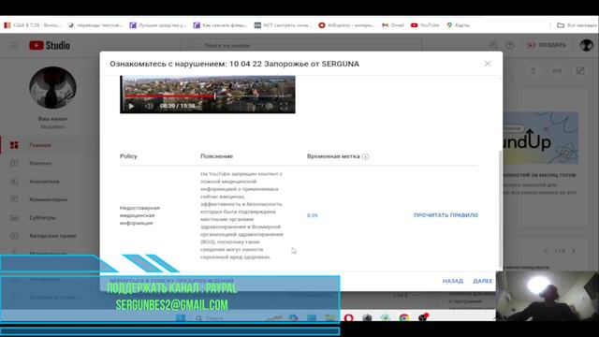Open the YouTube Studio hamburger menu
This screenshot has height=337, width=599.
click(14, 46)
